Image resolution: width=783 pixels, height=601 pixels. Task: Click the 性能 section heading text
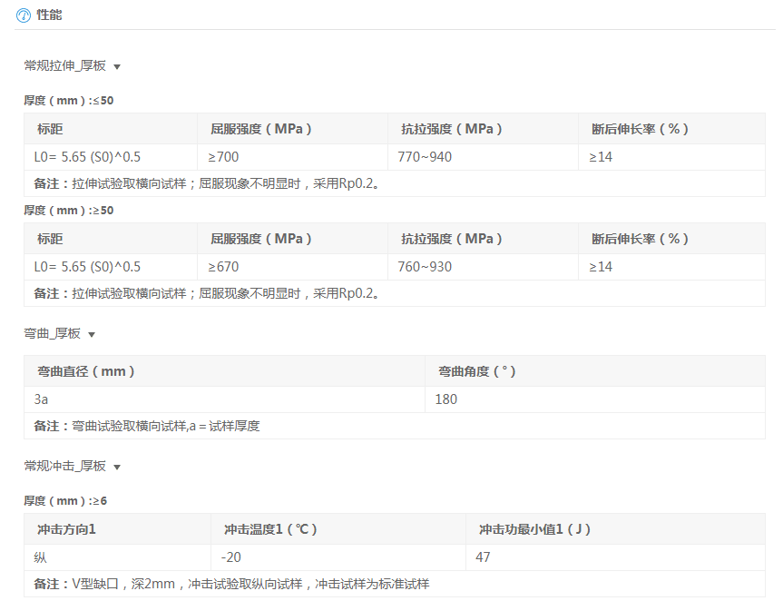coord(49,15)
